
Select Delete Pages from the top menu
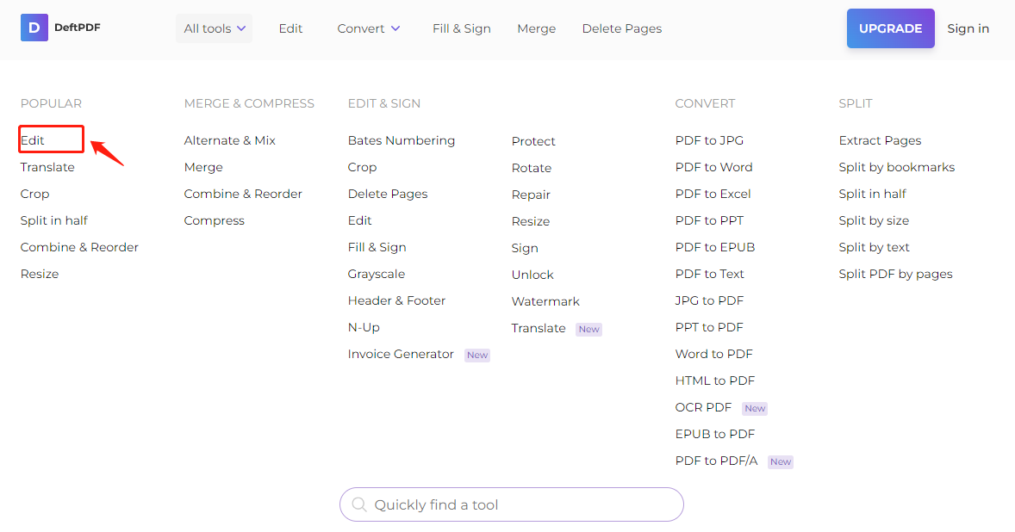[621, 28]
